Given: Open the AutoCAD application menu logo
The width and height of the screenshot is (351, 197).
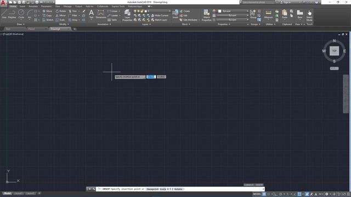Looking at the screenshot, I should pyautogui.click(x=3, y=3).
